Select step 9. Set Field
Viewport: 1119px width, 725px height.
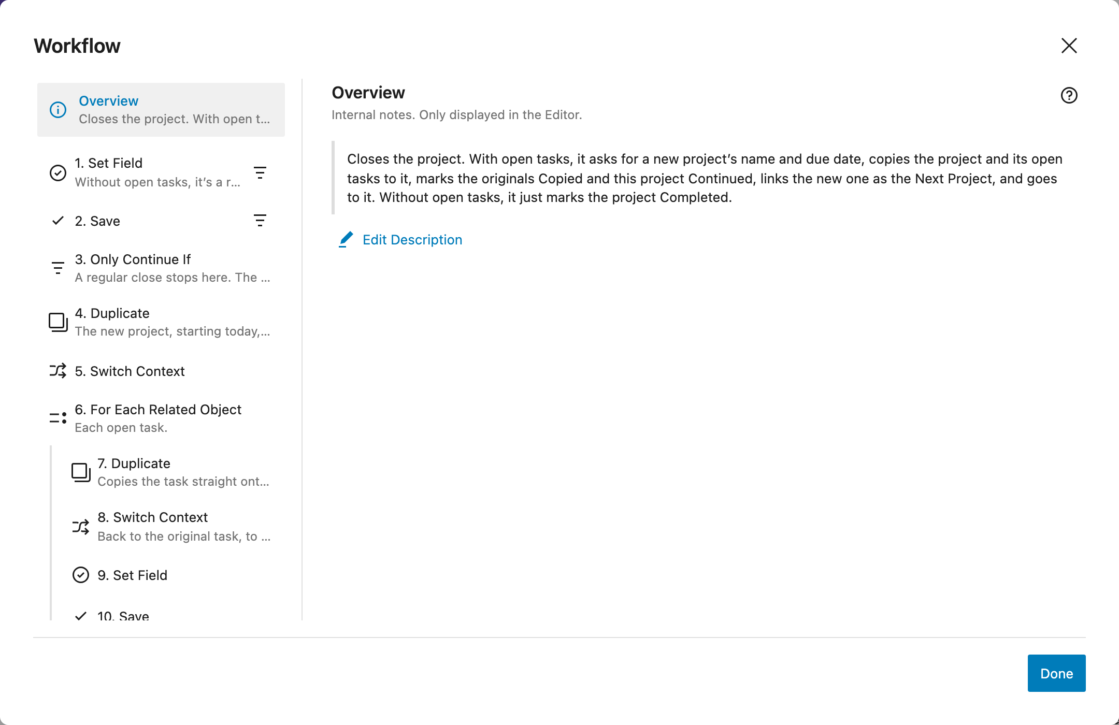(173, 575)
